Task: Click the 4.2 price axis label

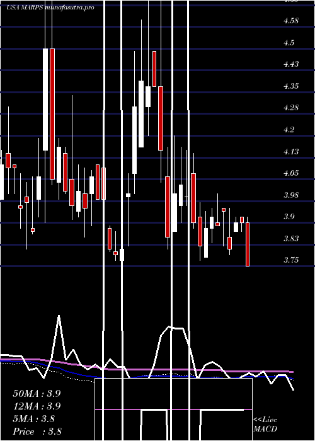Action: point(289,130)
